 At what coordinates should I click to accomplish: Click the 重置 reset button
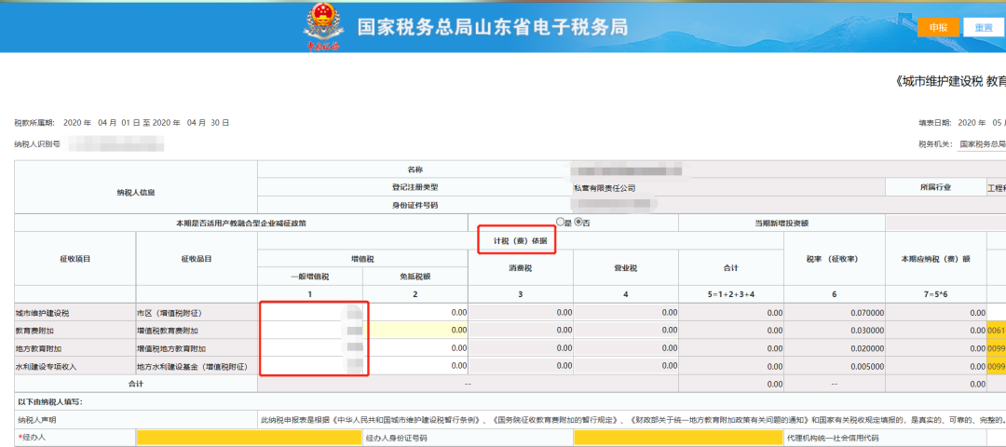click(x=984, y=28)
